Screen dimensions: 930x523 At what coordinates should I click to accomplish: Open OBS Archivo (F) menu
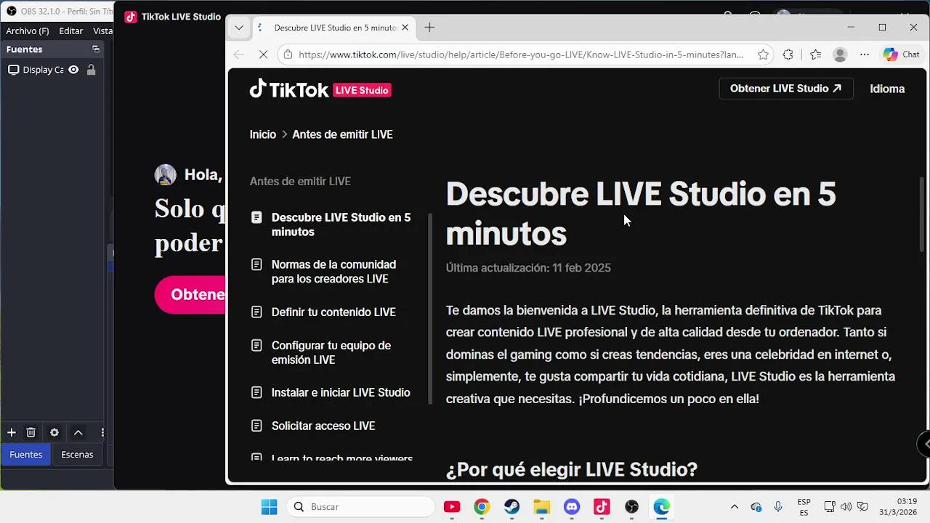28,31
